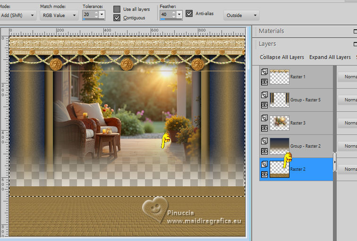Increase Feather with the up spinner
This screenshot has height=241, width=357.
pos(174,13)
